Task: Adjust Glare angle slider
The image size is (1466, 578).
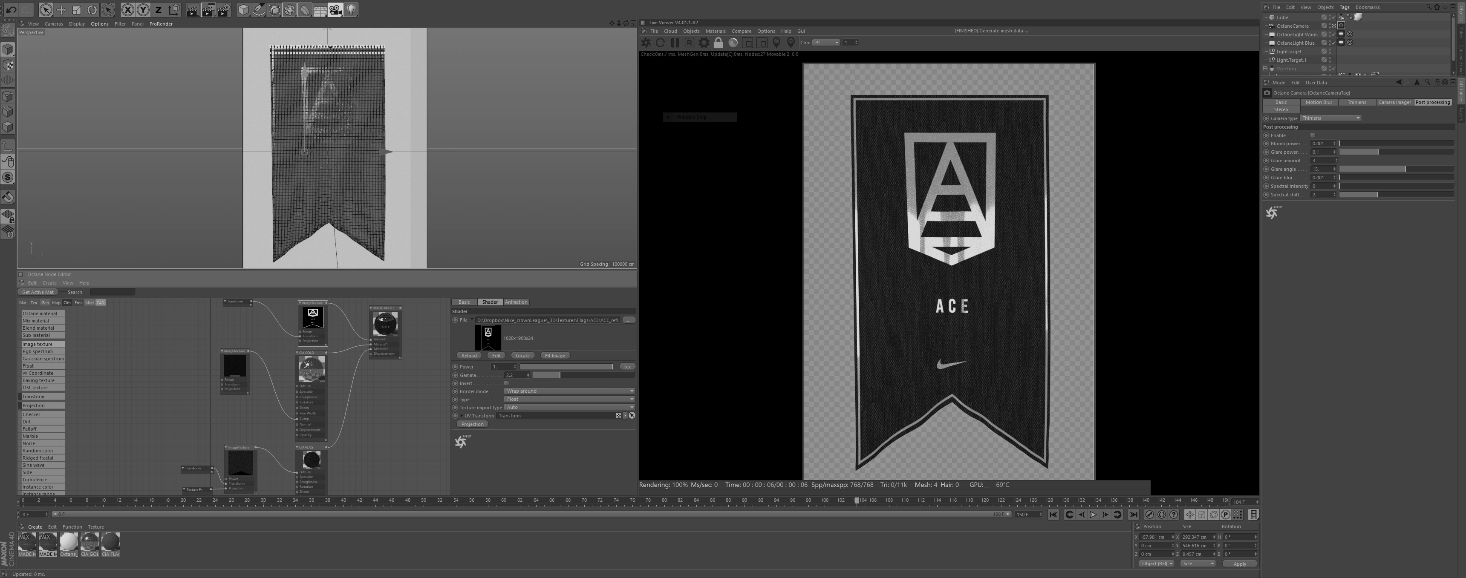Action: (1396, 170)
